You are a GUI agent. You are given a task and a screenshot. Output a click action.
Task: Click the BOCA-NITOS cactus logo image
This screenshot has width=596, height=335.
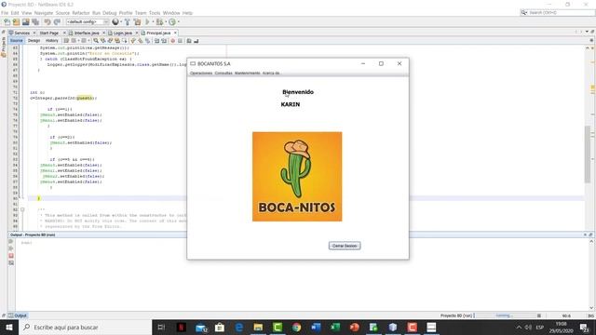(297, 177)
